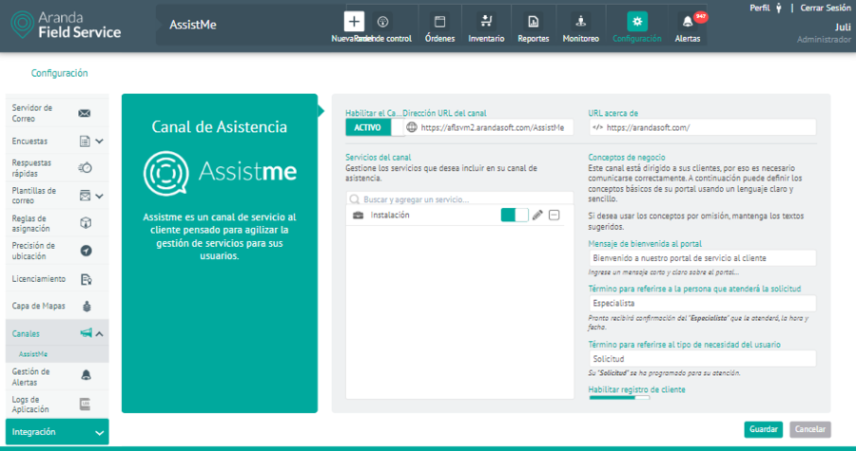Click the Logs de Aplicación menu label
Viewport: 856px width, 451px height.
30,404
